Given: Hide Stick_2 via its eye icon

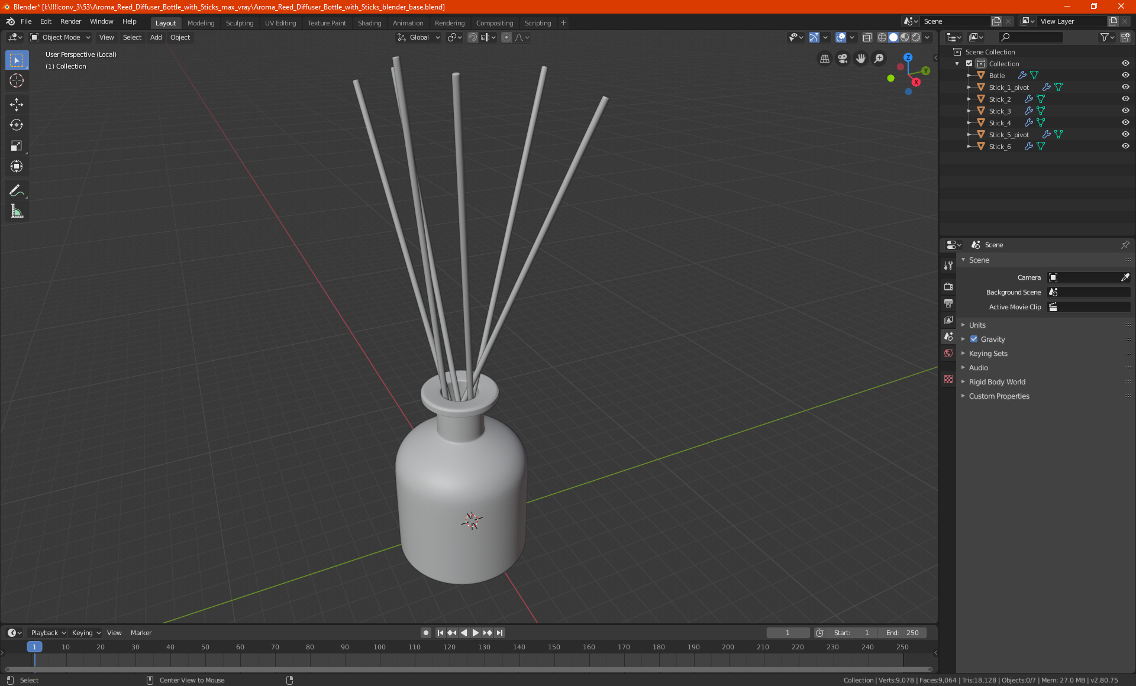Looking at the screenshot, I should pos(1125,99).
